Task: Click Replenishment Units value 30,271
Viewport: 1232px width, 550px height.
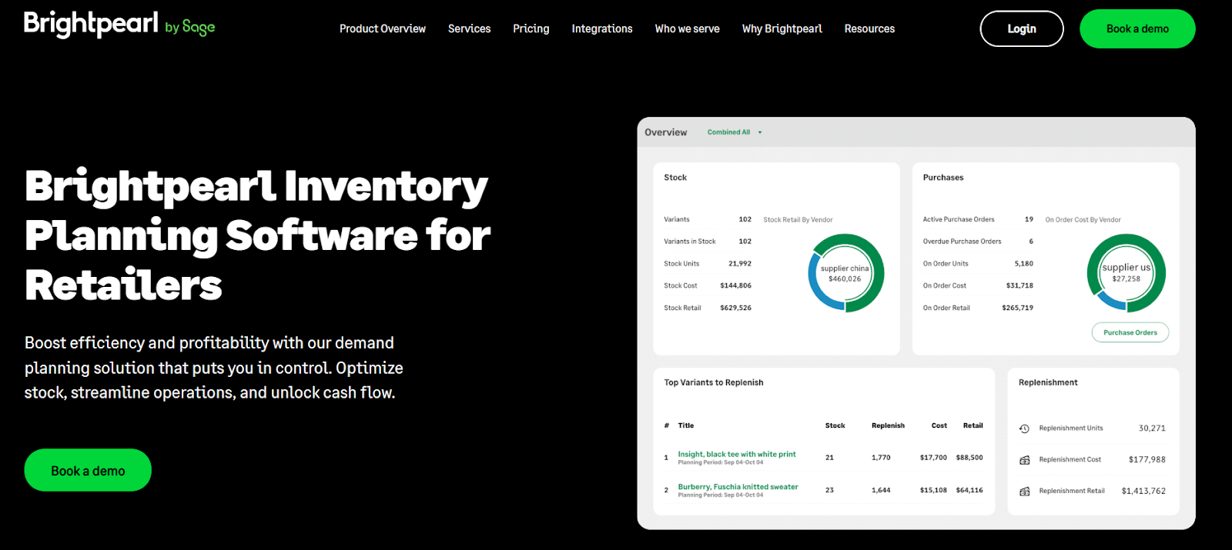Action: coord(1152,428)
